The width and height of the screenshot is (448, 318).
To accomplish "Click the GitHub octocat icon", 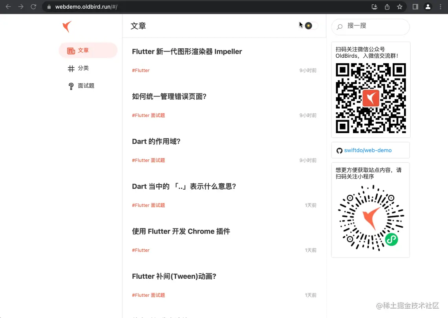I will 339,151.
